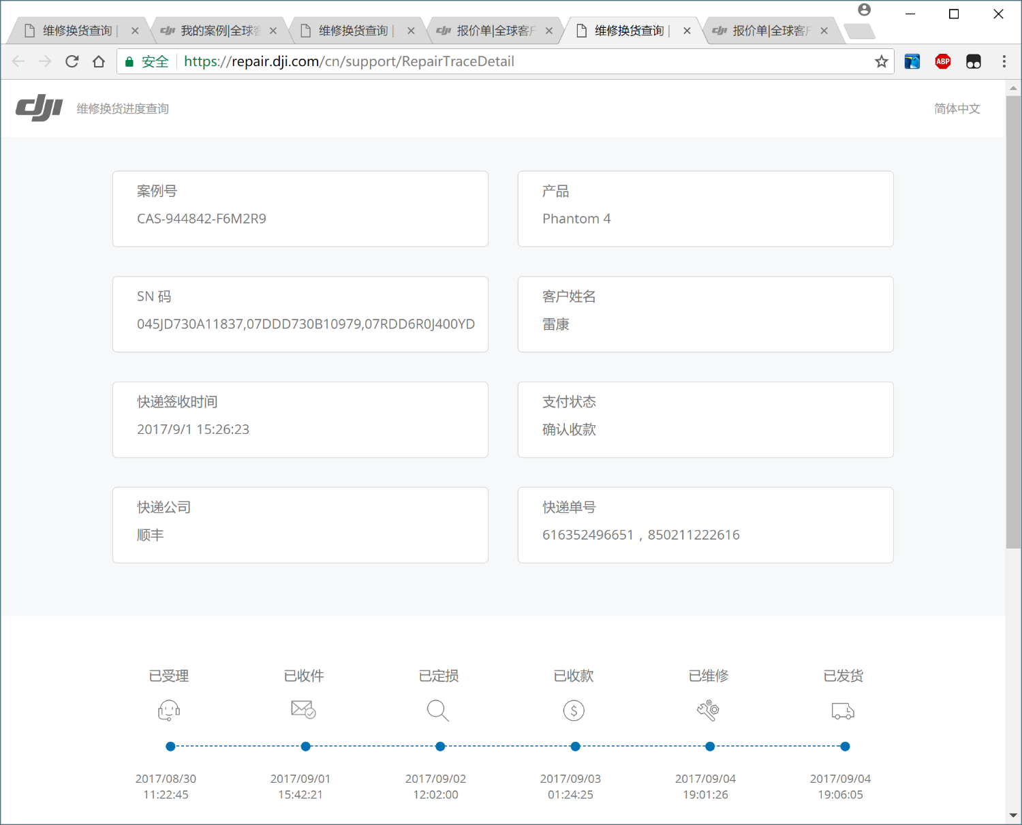The image size is (1022, 825).
Task: Open a new tab button
Action: (x=859, y=31)
